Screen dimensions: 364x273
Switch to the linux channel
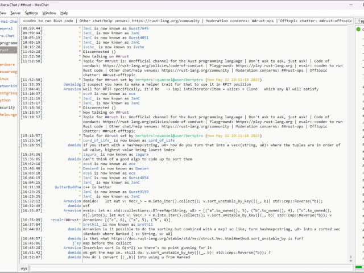coord(5,78)
